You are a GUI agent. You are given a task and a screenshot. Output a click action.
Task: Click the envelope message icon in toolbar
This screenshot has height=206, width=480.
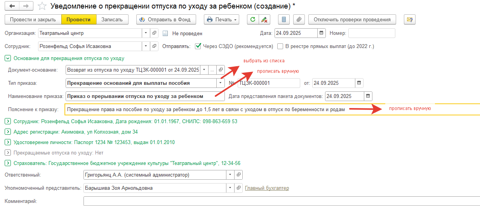(410, 19)
